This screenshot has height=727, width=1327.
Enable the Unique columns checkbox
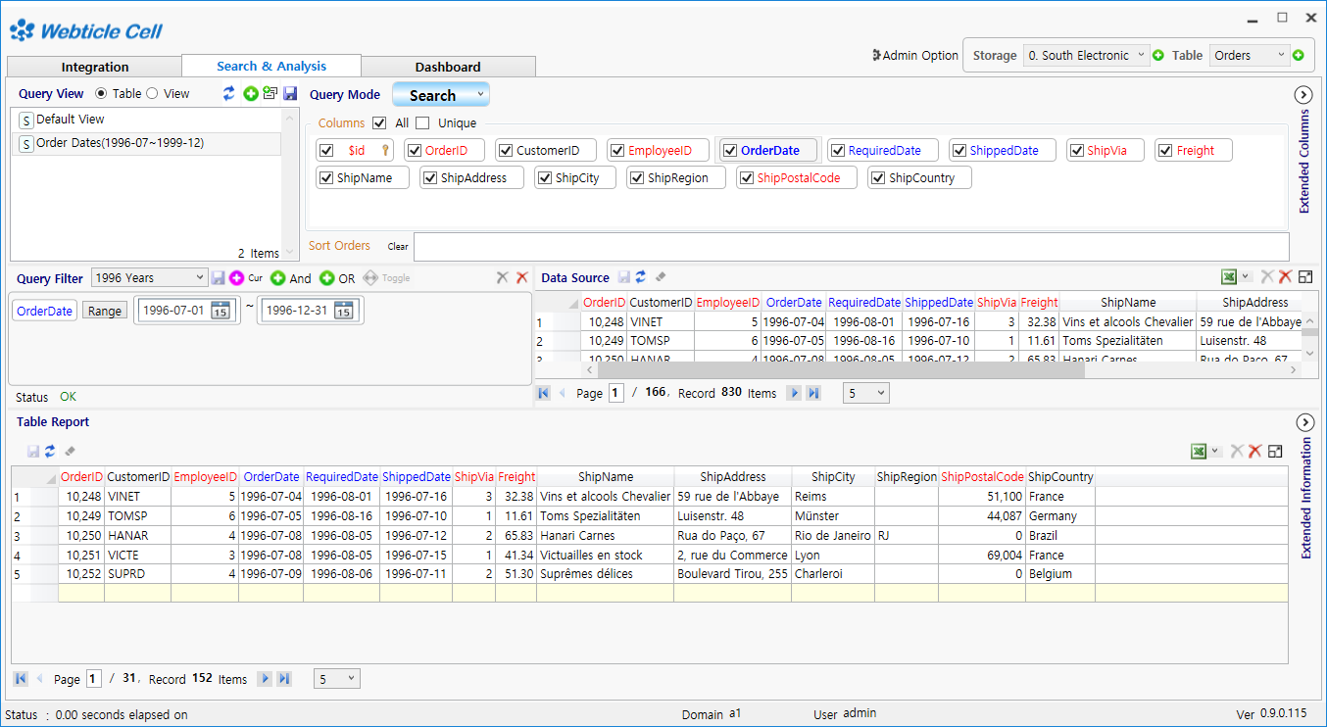[x=422, y=123]
